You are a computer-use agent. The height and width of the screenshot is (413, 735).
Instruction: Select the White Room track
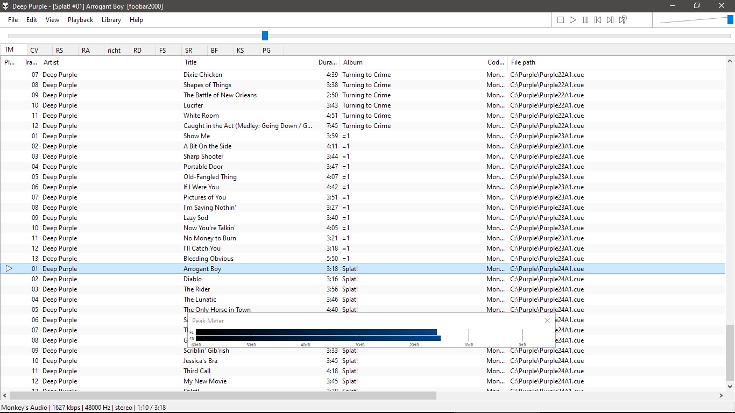[363, 116]
